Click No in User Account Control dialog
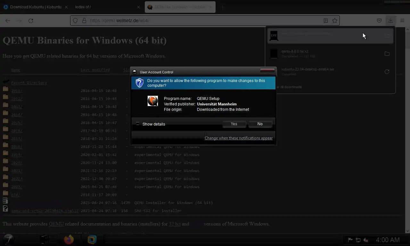This screenshot has width=410, height=246. 260,124
